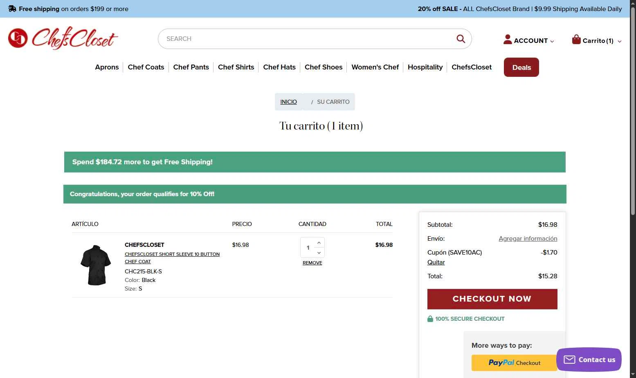This screenshot has height=378, width=636.
Task: Open the Chef Shoes menu
Action: tap(324, 67)
